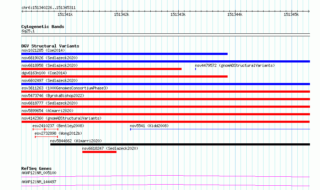Click the right arrow of the ruler

(x=308, y=11)
